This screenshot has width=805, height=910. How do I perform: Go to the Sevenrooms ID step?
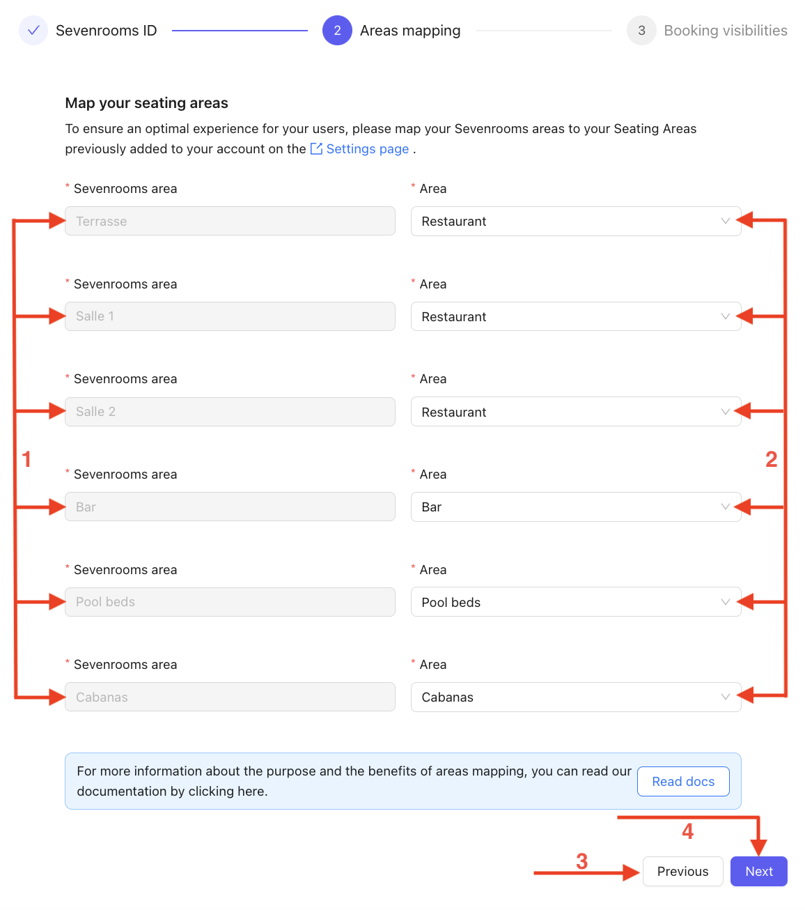106,31
